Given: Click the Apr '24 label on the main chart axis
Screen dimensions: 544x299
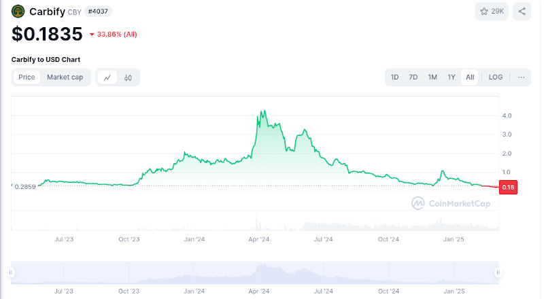Looking at the screenshot, I should click(x=259, y=239).
